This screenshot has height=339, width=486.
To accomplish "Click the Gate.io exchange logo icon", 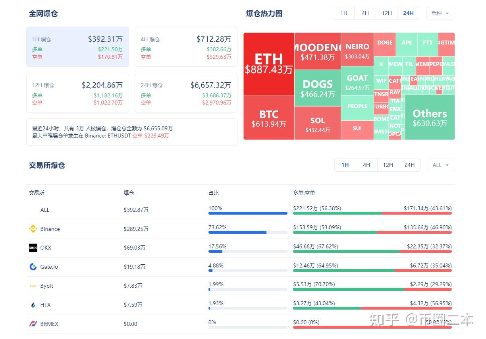I will [33, 267].
